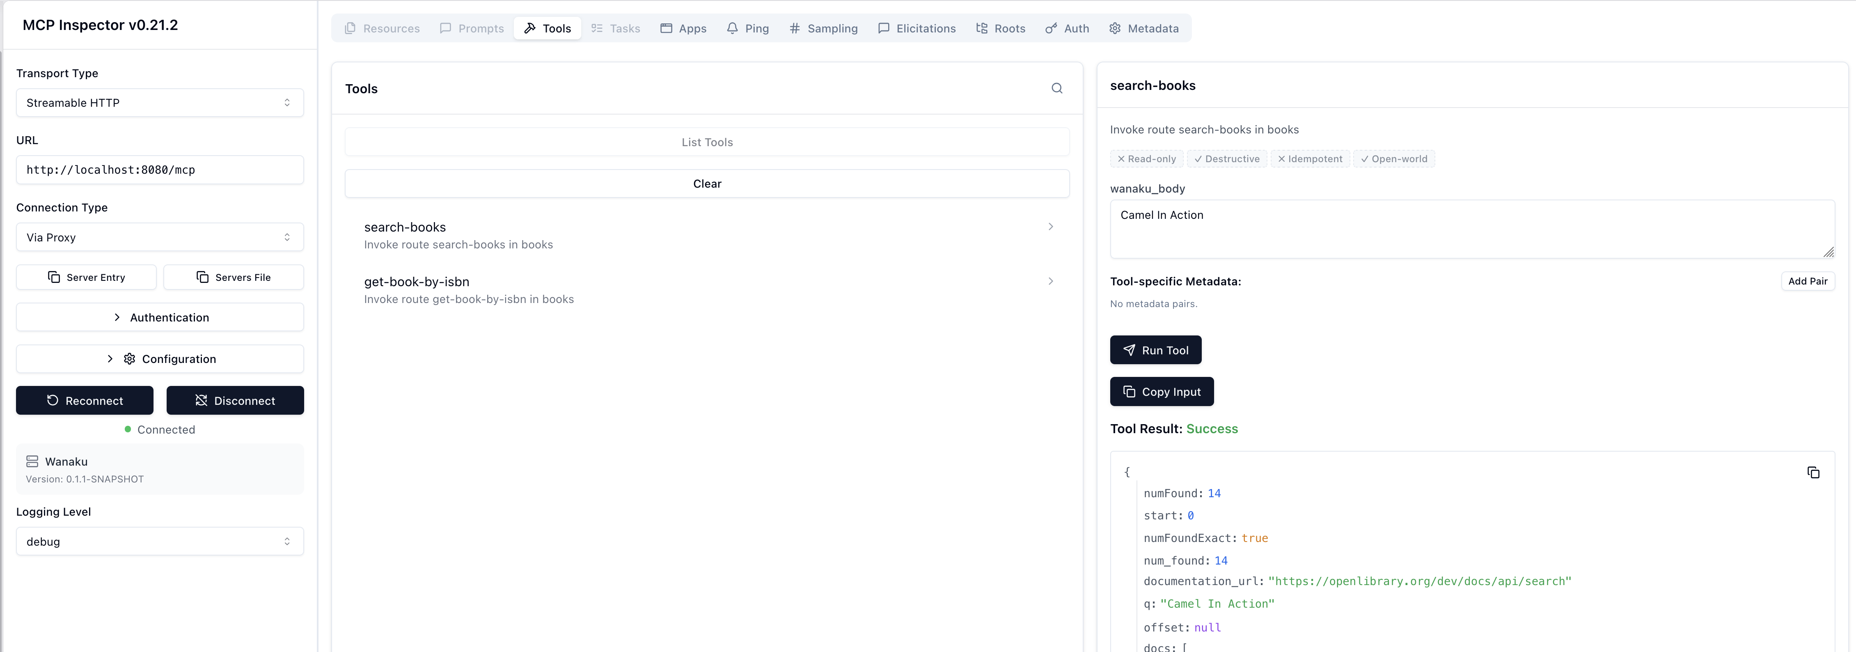The width and height of the screenshot is (1856, 652).
Task: Open the Transport Type dropdown
Action: tap(160, 103)
